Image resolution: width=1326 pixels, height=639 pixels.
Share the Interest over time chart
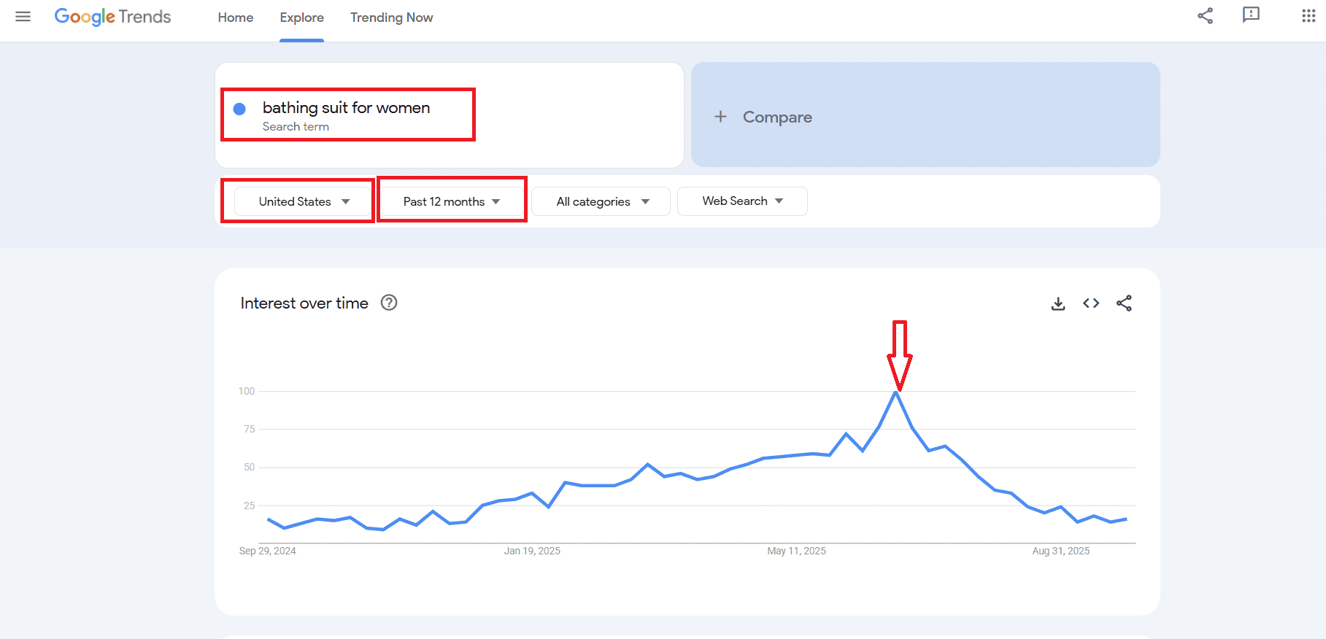[x=1124, y=303]
